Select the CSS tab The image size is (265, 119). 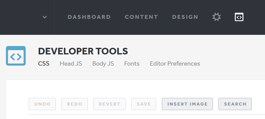point(44,64)
